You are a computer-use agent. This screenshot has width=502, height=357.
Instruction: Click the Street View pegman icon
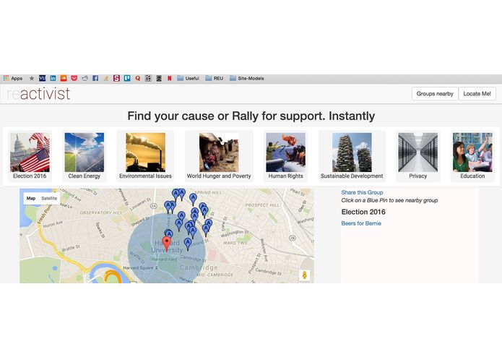pos(305,275)
